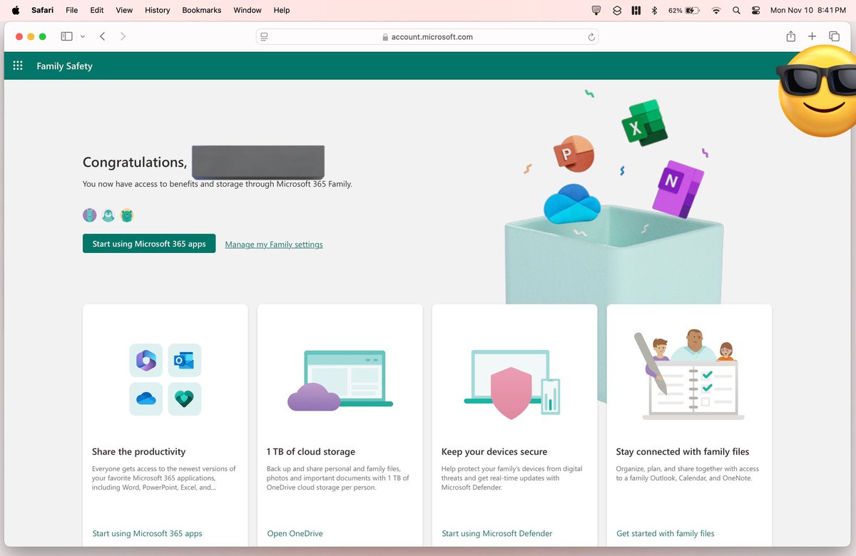Screen dimensions: 856x556
Task: Click 'Stay connected with family files' heading
Action: point(683,451)
